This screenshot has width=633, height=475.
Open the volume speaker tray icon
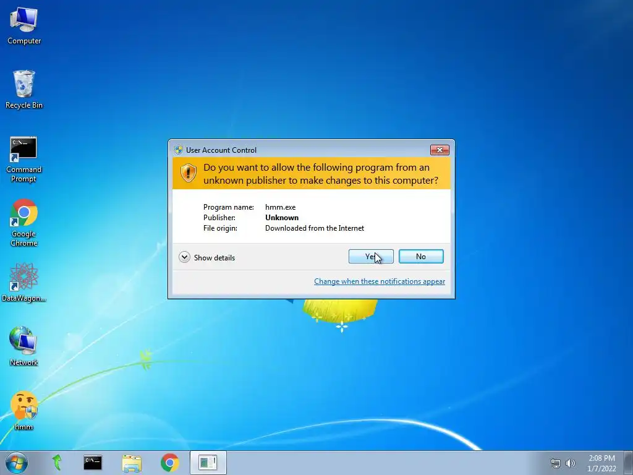pos(571,463)
